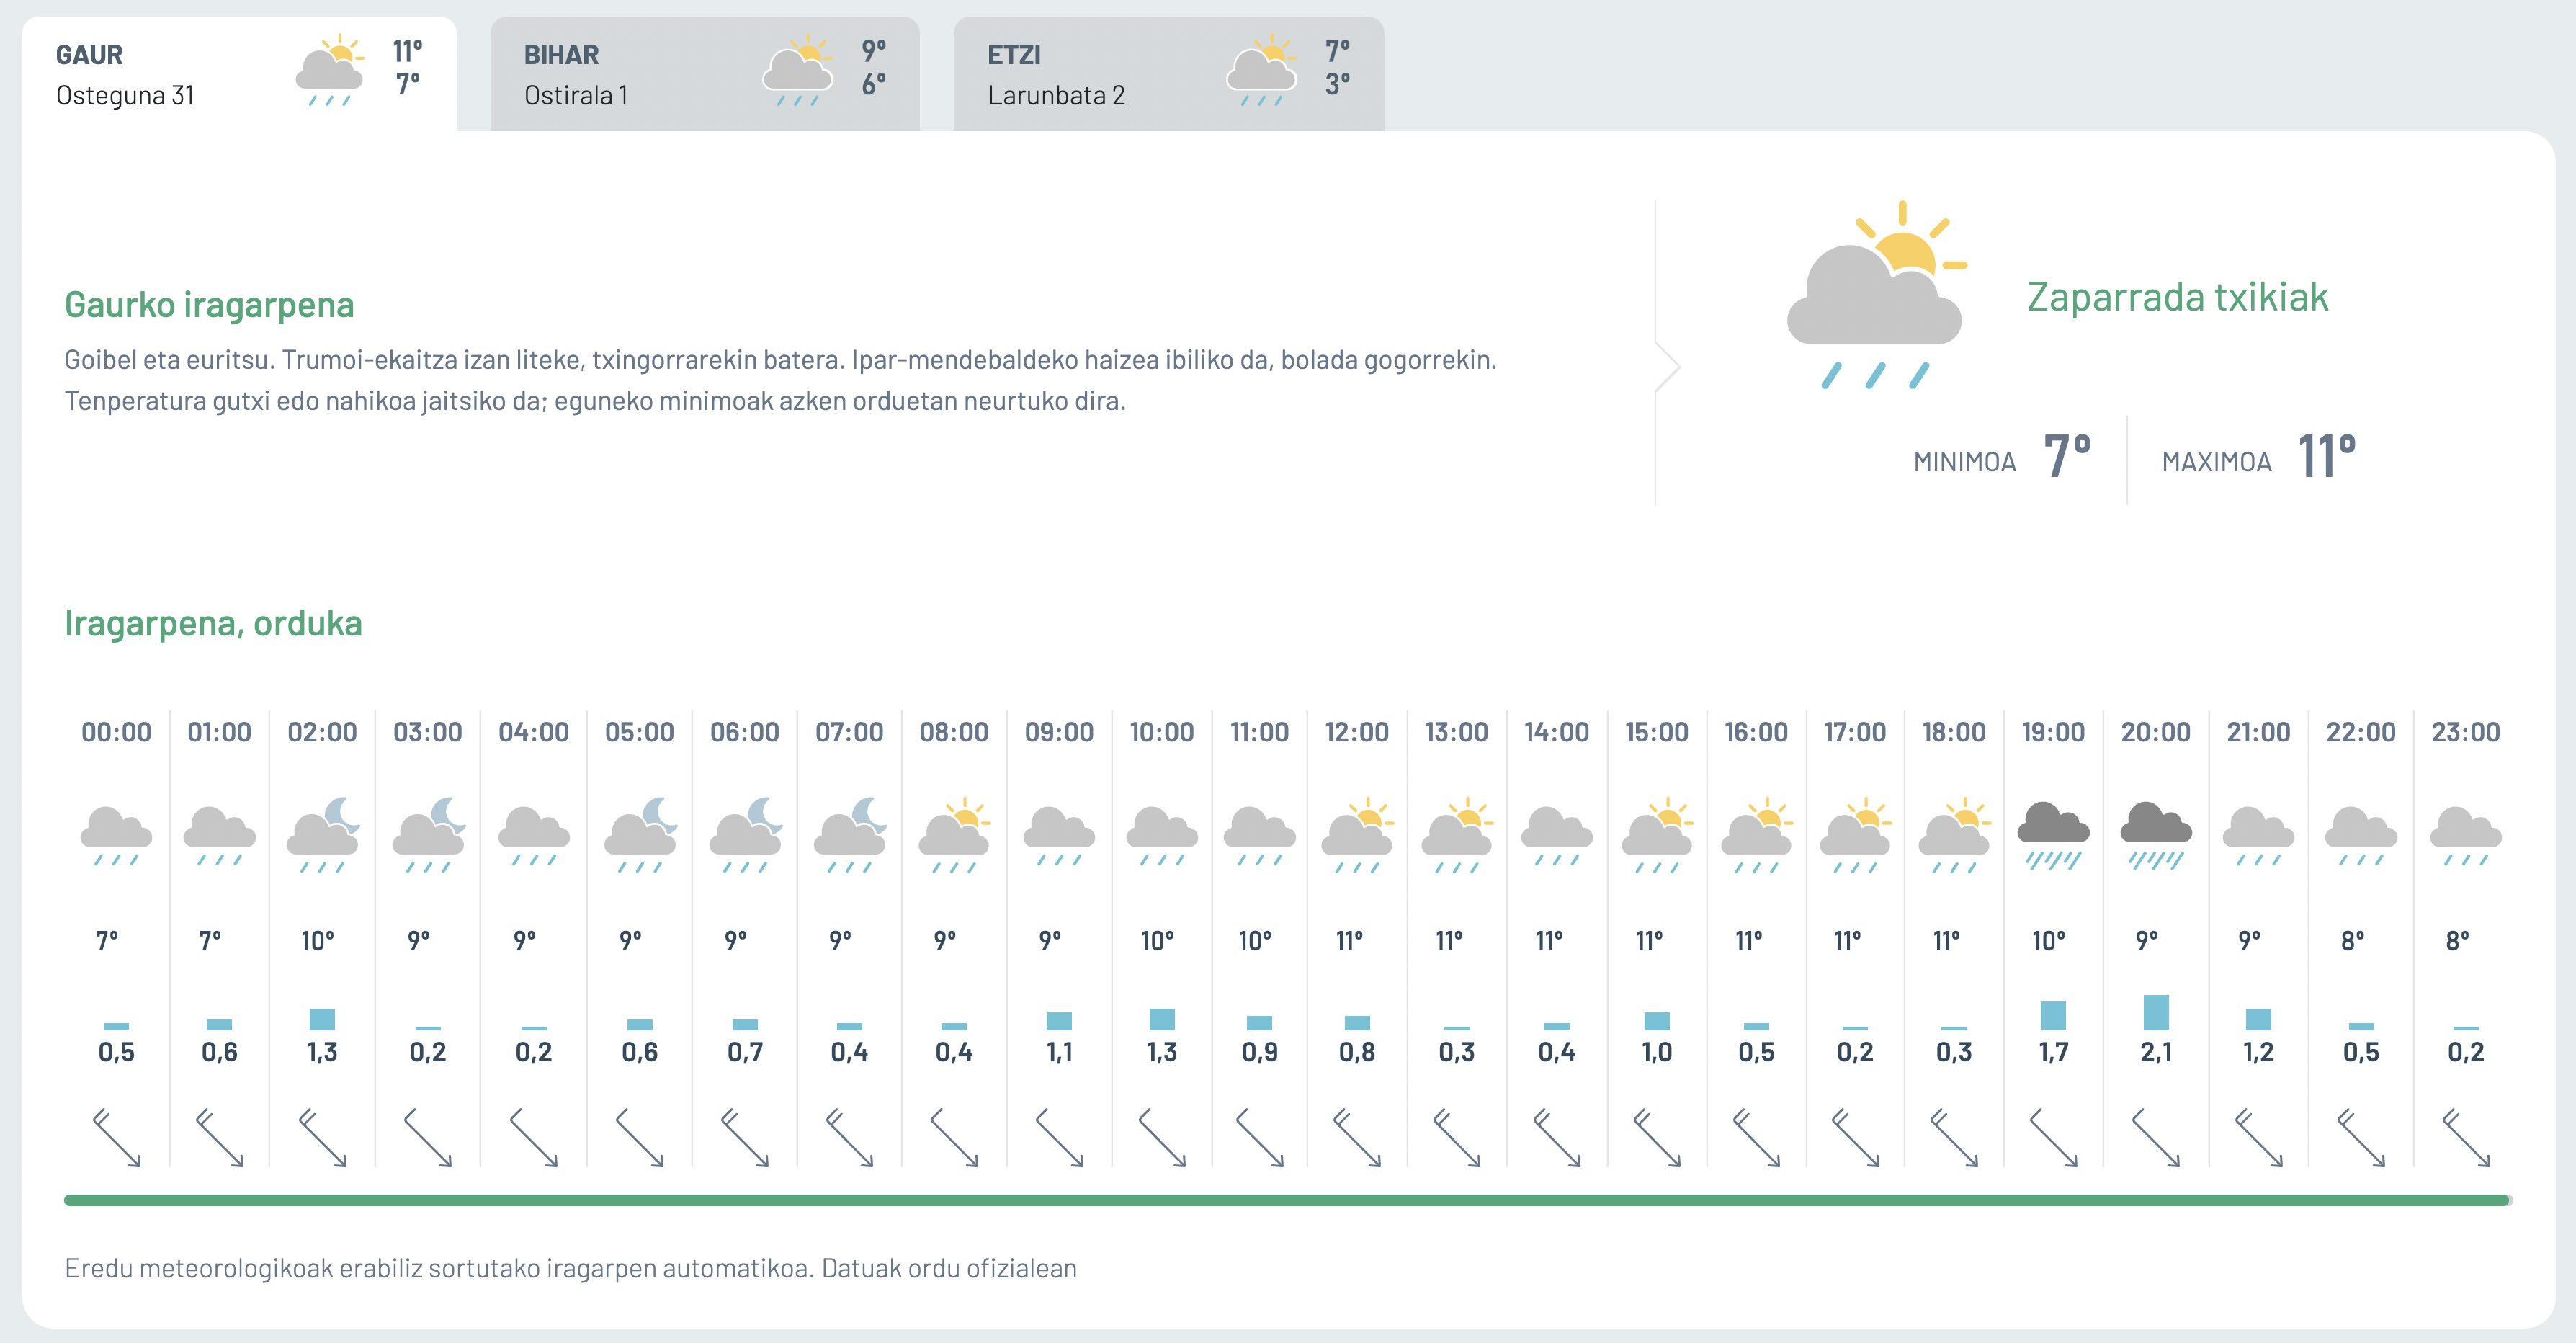
Task: Click the large Zaparrada txikiak weather icon
Action: 1876,295
